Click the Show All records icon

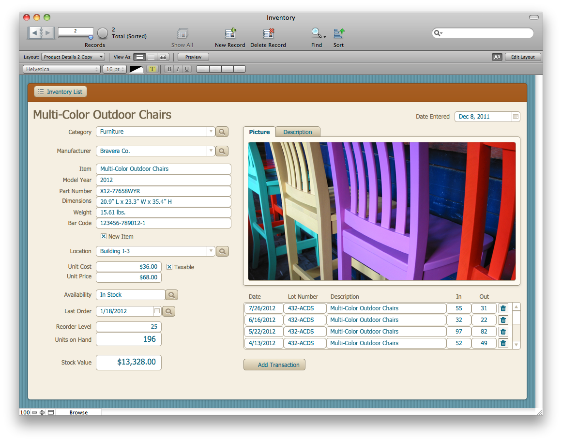click(x=182, y=34)
